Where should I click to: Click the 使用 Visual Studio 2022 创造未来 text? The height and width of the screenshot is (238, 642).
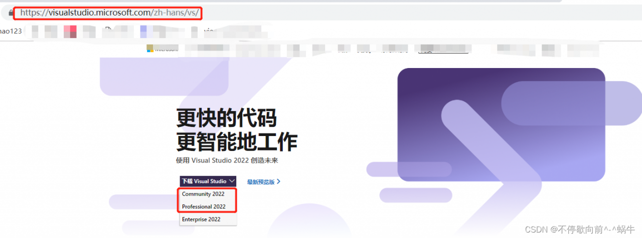[x=227, y=160]
